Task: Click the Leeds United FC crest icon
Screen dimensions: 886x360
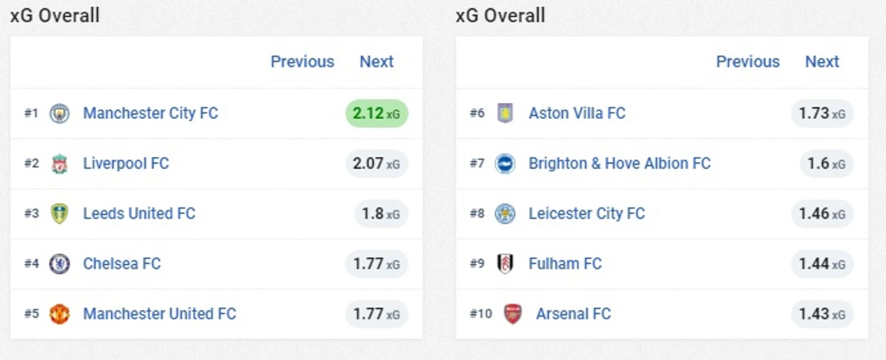Action: (x=59, y=214)
